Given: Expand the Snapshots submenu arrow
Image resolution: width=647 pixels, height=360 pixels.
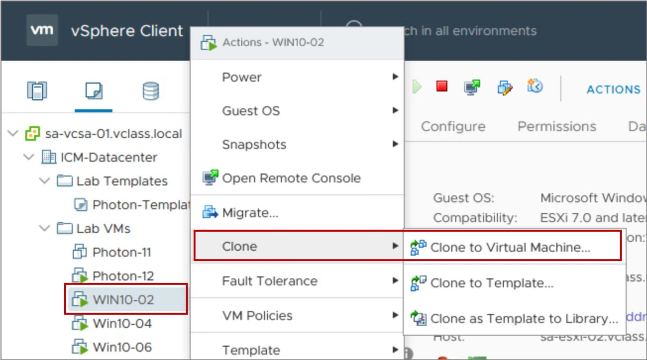Looking at the screenshot, I should click(395, 144).
